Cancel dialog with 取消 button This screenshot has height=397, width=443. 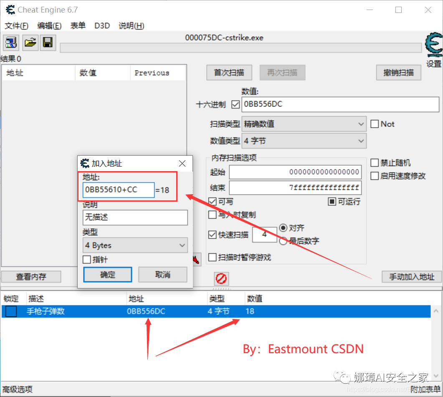163,274
